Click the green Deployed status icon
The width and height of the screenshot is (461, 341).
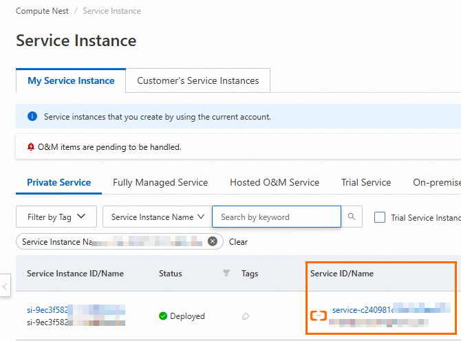(163, 316)
